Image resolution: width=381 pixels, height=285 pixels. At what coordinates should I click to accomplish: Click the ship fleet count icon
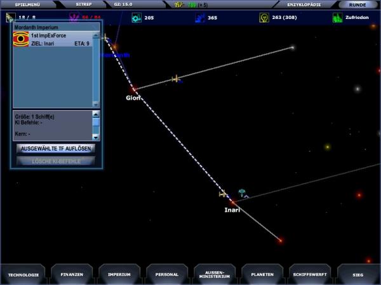pyautogui.click(x=10, y=18)
